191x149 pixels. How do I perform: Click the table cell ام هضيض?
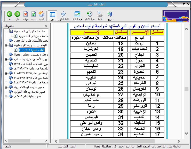[92, 95]
